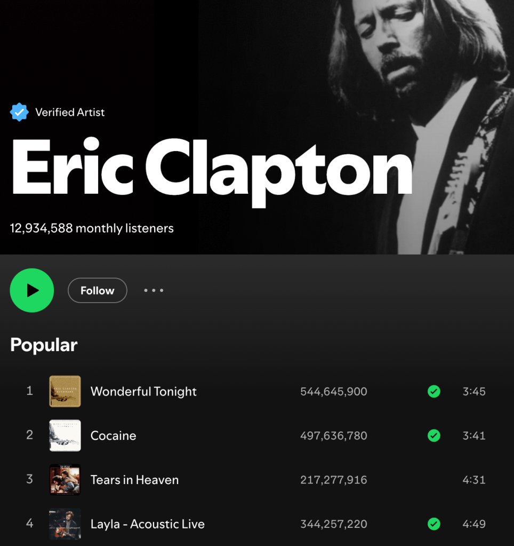
Task: Open the Tears in Heaven album cover thumbnail
Action: click(65, 480)
